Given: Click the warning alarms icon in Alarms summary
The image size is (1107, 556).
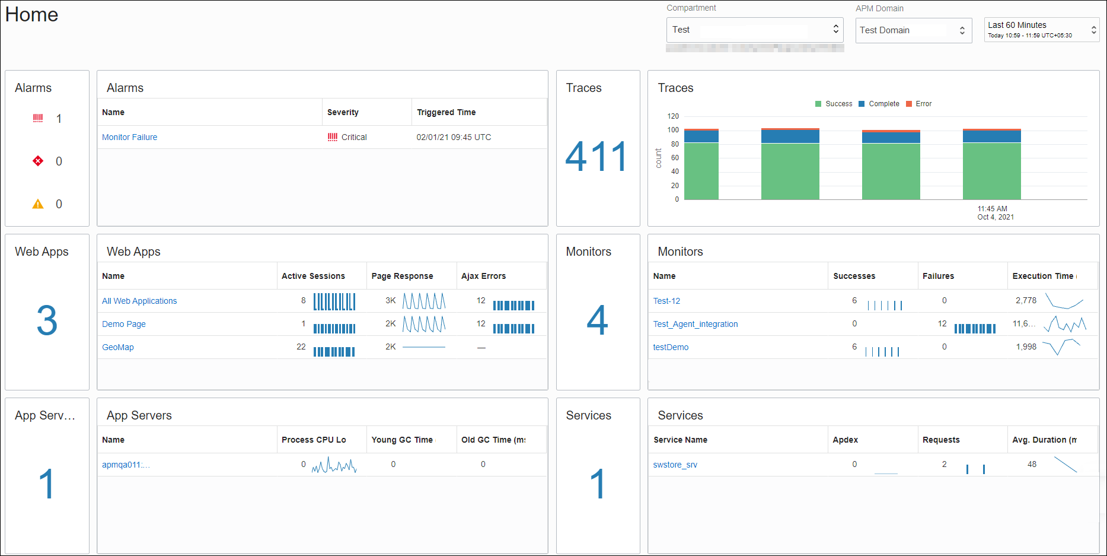Looking at the screenshot, I should pos(37,204).
